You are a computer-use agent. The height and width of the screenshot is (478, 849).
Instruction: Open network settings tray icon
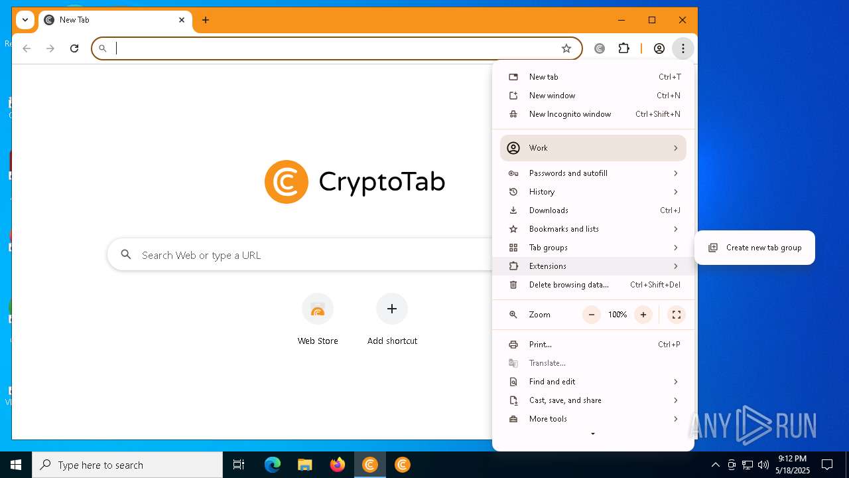coord(748,465)
